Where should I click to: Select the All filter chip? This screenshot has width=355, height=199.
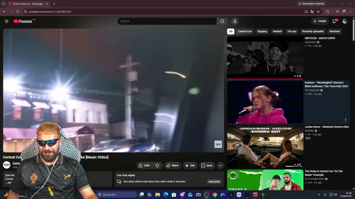click(x=231, y=32)
